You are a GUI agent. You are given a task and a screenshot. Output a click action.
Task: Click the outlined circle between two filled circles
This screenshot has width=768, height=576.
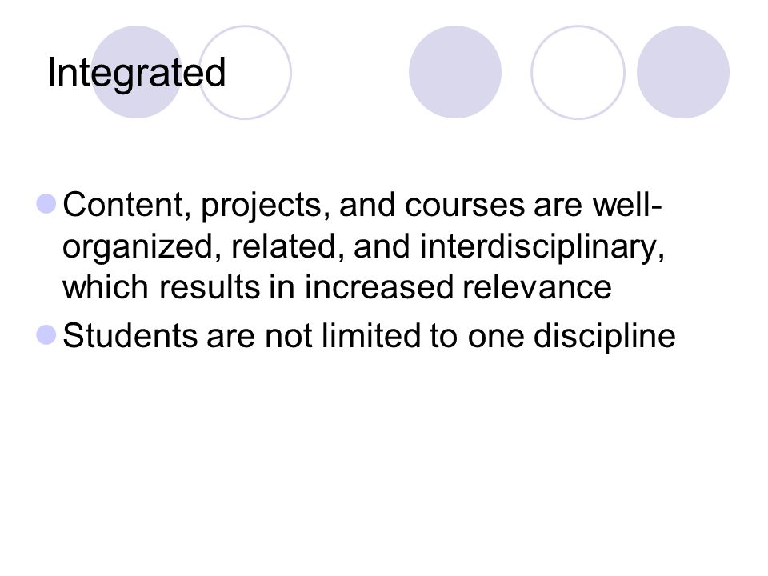coord(578,72)
